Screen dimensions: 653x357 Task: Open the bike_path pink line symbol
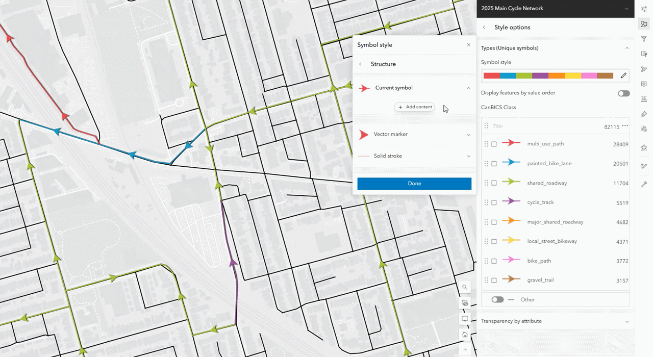pos(511,261)
